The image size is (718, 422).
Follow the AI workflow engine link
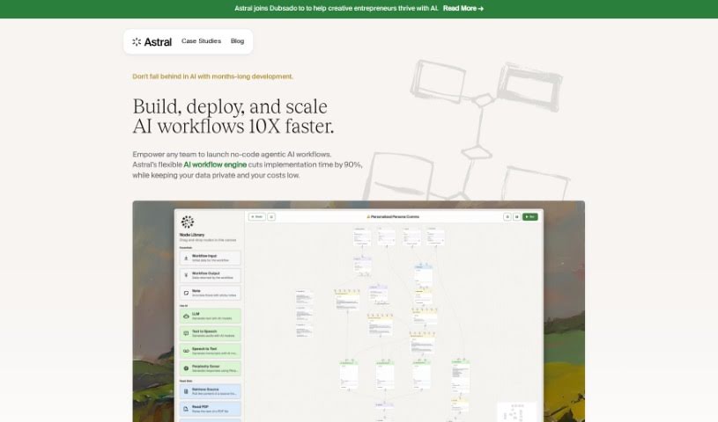point(215,164)
